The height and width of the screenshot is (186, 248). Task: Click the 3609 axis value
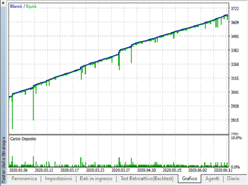(235, 22)
